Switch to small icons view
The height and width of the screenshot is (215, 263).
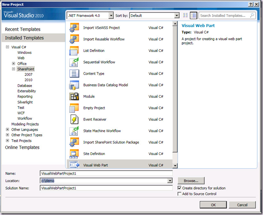(185, 16)
